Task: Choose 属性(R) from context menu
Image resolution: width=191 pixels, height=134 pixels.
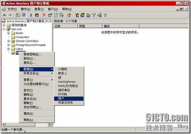Action: 37,113
